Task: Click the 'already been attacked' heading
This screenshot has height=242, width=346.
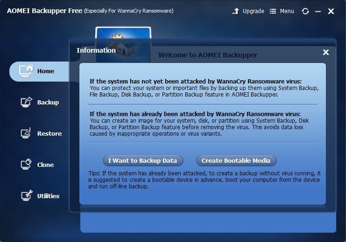Action: (x=195, y=114)
